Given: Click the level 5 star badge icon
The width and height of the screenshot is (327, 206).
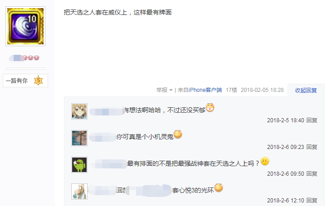Looking at the screenshot, I should pyautogui.click(x=39, y=81).
